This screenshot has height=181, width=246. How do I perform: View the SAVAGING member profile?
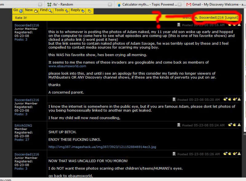pyautogui.click(x=23, y=126)
